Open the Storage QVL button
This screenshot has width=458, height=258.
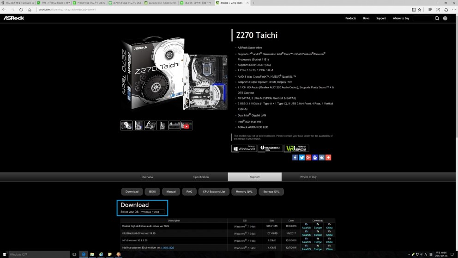click(271, 191)
